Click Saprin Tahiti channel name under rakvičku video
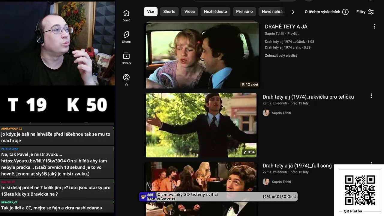 point(281,113)
